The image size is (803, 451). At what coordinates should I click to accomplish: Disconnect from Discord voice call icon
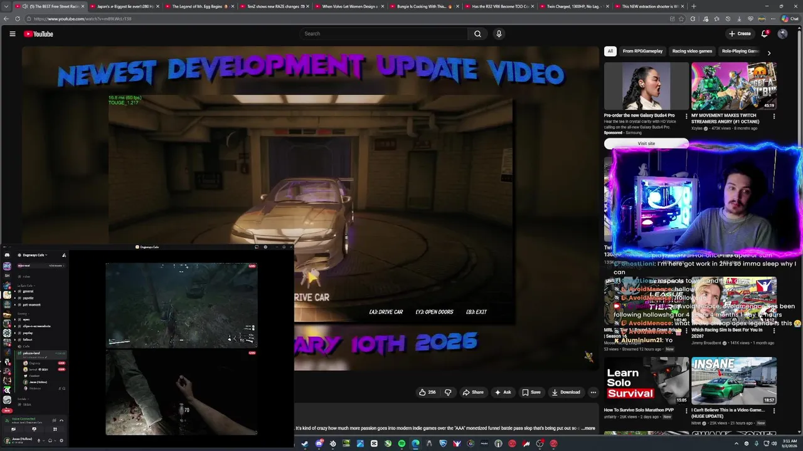(x=61, y=420)
